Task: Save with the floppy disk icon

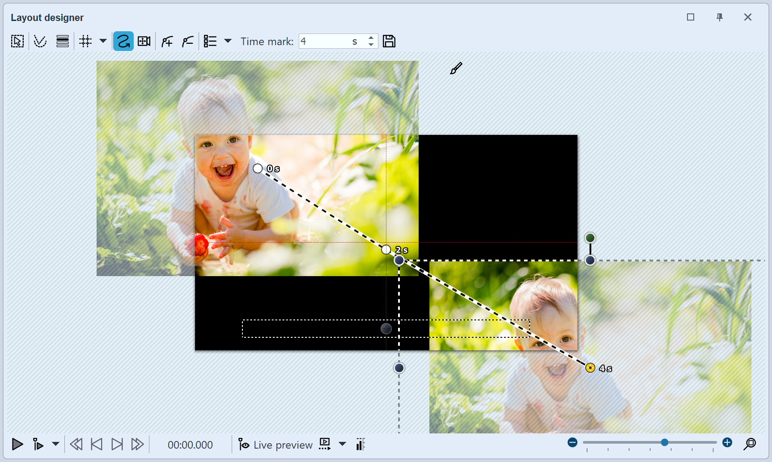Action: point(389,42)
